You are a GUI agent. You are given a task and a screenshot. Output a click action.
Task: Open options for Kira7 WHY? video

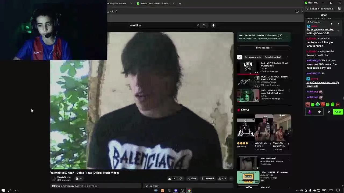click(290, 63)
